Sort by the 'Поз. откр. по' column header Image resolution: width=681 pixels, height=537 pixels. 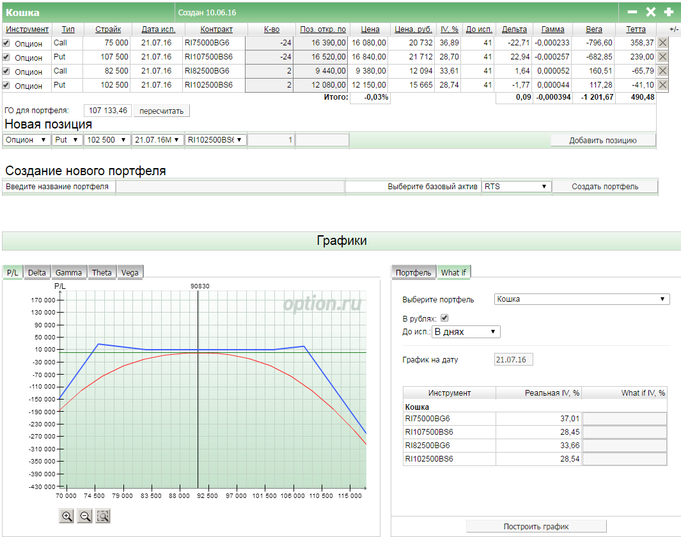[x=323, y=29]
